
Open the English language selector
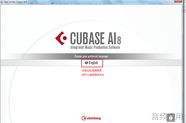pos(92,63)
